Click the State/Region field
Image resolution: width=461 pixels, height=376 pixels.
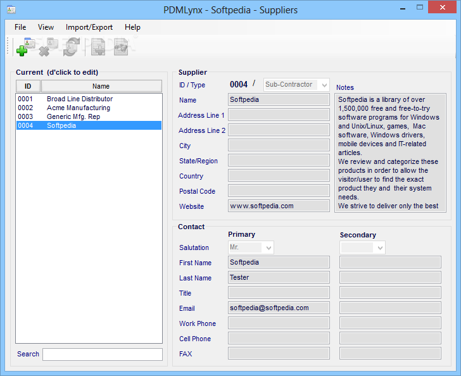pos(279,161)
